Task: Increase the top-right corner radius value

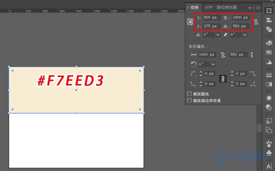Action: pyautogui.click(x=232, y=72)
